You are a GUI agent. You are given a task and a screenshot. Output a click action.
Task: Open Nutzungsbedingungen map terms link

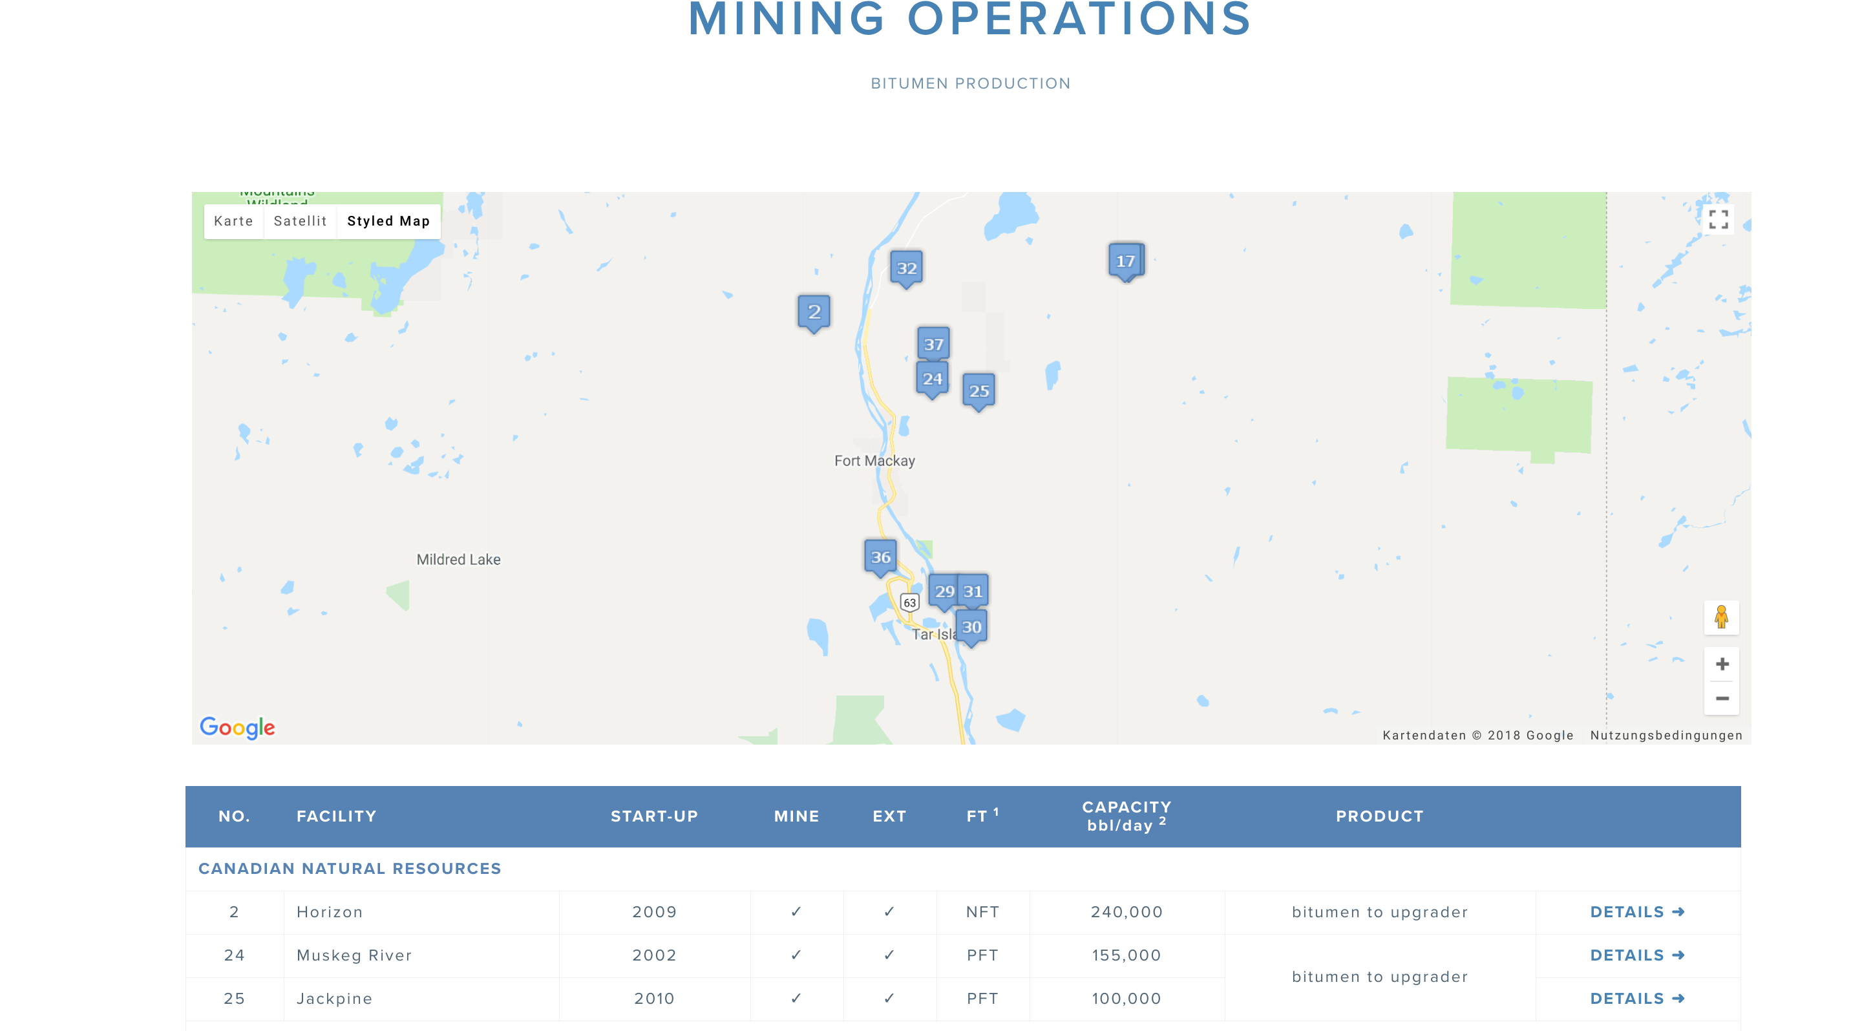tap(1666, 734)
